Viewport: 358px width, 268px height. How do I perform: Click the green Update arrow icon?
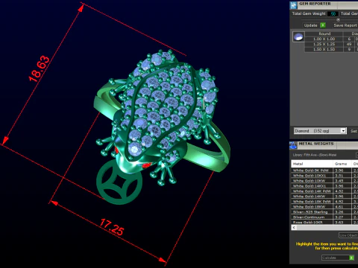coord(323,25)
